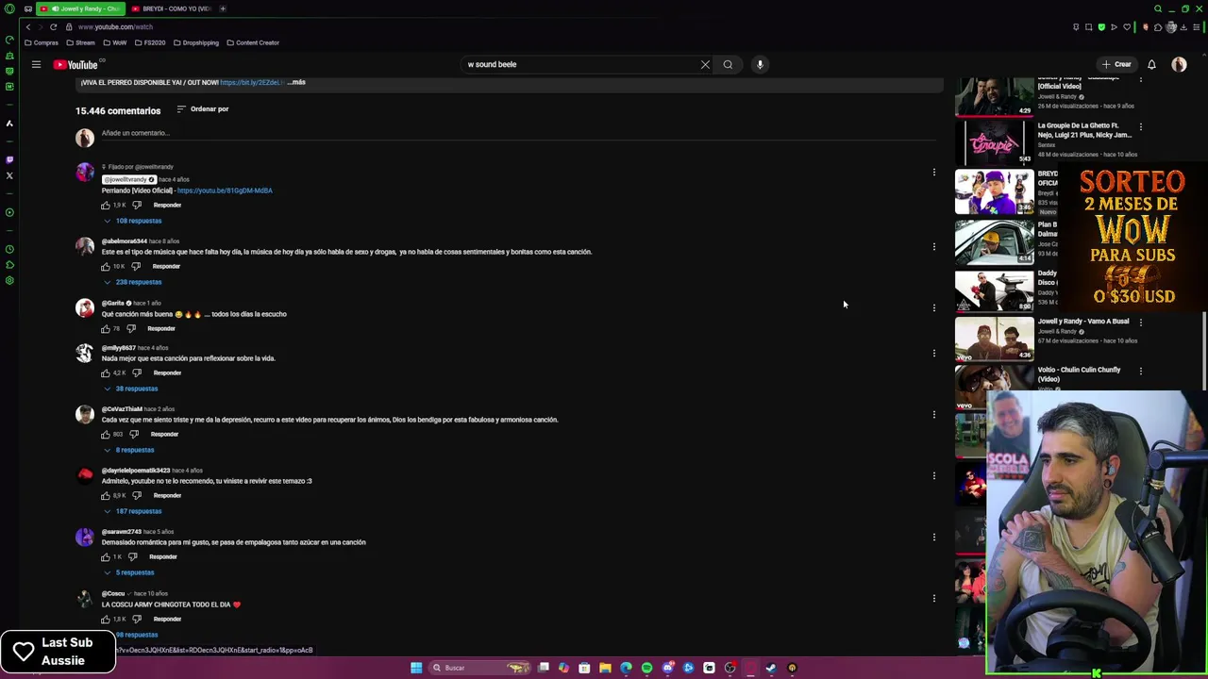Open the Windows Start menu
This screenshot has height=679, width=1208.
pos(416,668)
